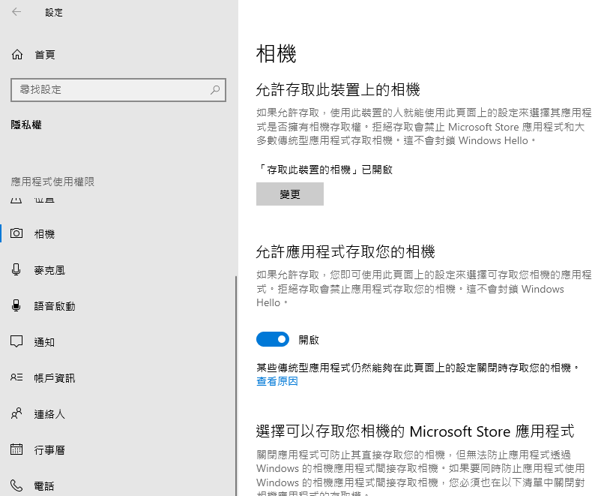
Task: Open 連絡人 privacy settings
Action: tap(49, 414)
